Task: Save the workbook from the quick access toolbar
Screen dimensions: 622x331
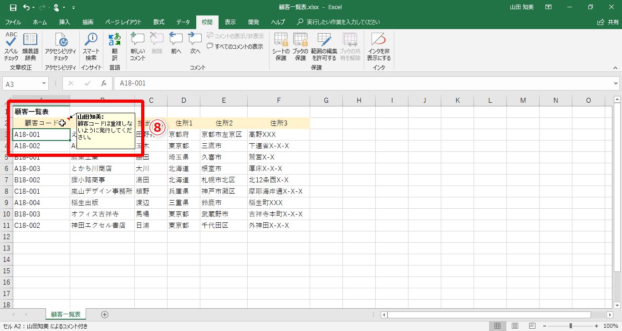Action: coord(13,7)
